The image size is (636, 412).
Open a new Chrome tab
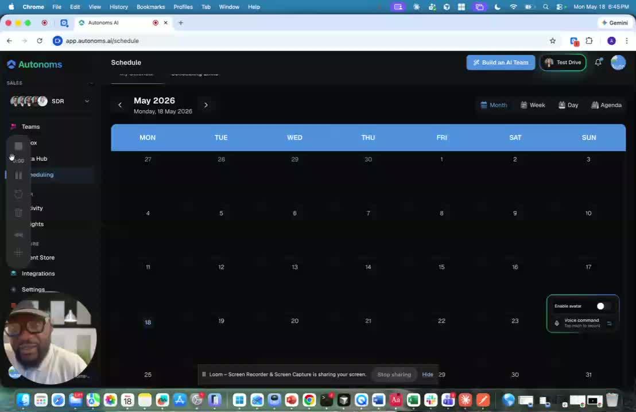pyautogui.click(x=180, y=23)
